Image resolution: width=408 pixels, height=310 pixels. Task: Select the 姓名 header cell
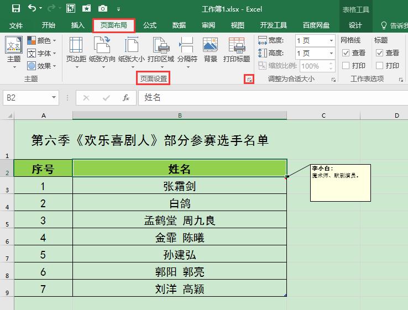[x=180, y=169]
